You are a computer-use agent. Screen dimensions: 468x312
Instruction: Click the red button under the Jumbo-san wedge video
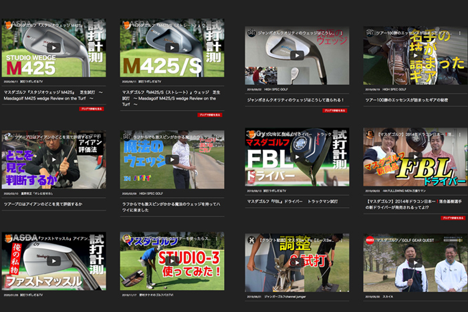[x=335, y=110]
